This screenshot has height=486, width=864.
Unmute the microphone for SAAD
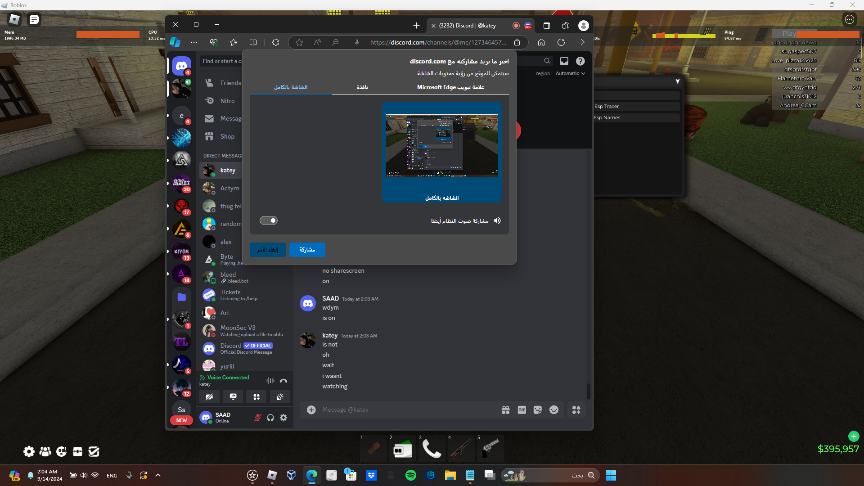(258, 418)
